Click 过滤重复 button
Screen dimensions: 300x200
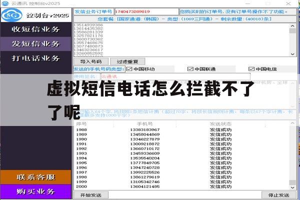(127, 61)
